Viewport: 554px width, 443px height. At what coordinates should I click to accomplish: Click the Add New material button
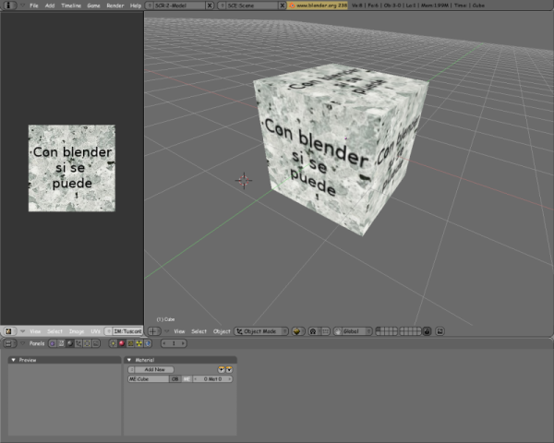154,369
